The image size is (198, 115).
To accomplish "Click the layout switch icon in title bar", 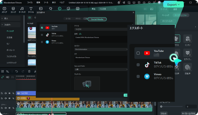I will (x=134, y=3).
